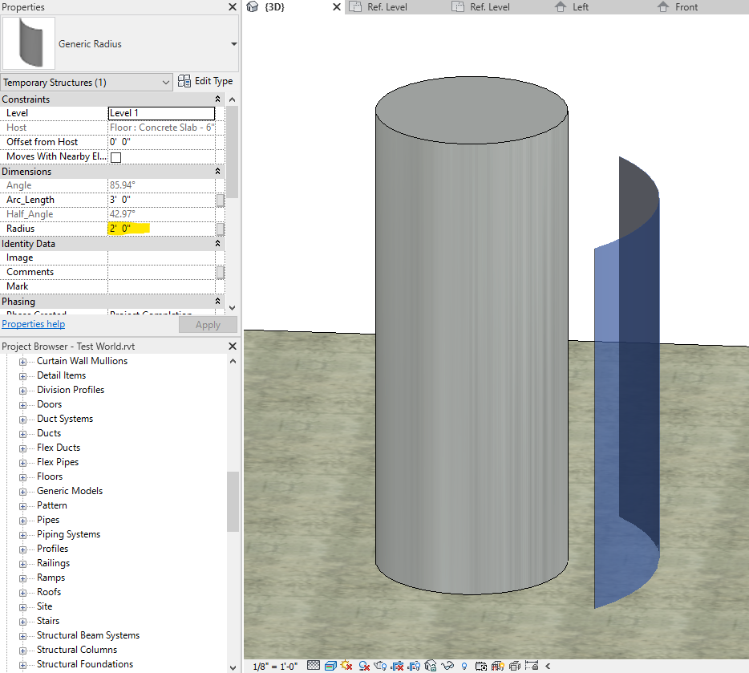The width and height of the screenshot is (749, 673).
Task: Toggle the Sun Path icon
Action: 345,664
